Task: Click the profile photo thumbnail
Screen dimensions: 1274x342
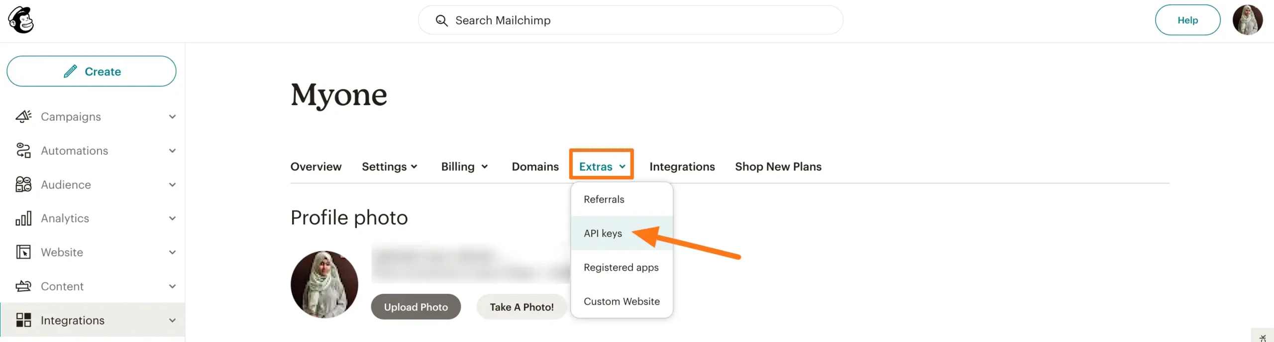Action: [324, 284]
